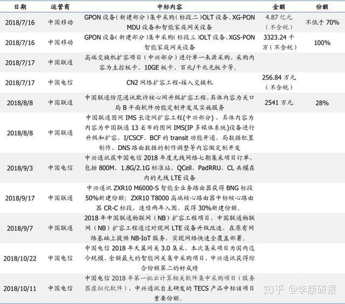Click the 标段三 XGS-PON 智能家庭网关 description
The image size is (345, 304).
pos(170,42)
